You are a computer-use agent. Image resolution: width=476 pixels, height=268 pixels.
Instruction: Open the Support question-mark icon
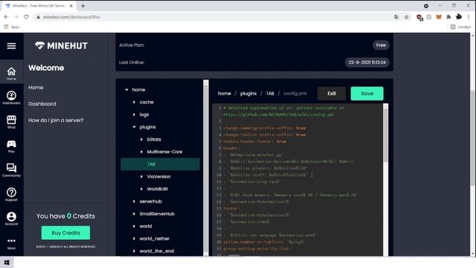[12, 194]
